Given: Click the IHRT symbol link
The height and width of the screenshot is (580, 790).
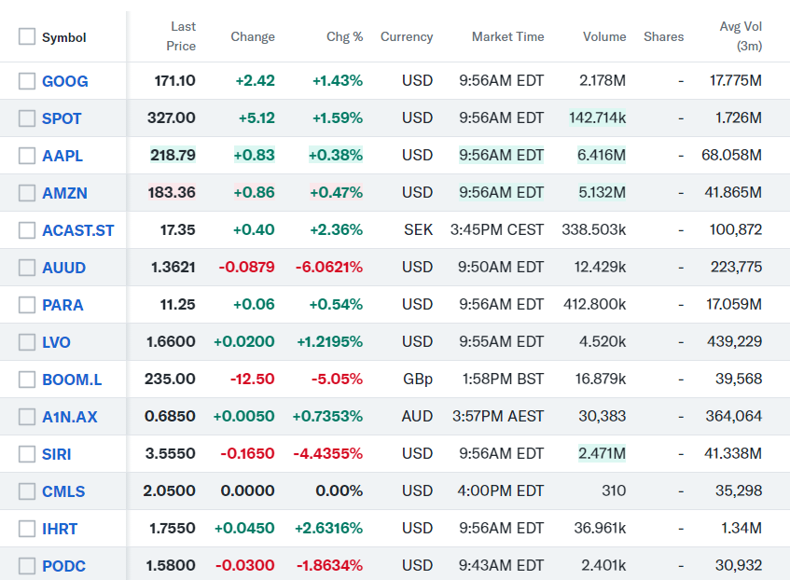Looking at the screenshot, I should (60, 529).
